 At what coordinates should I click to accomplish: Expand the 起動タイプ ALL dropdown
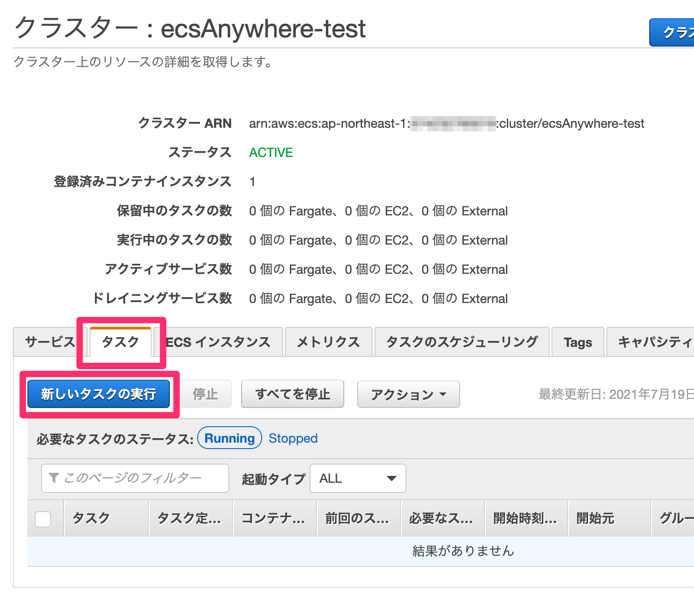pyautogui.click(x=358, y=478)
